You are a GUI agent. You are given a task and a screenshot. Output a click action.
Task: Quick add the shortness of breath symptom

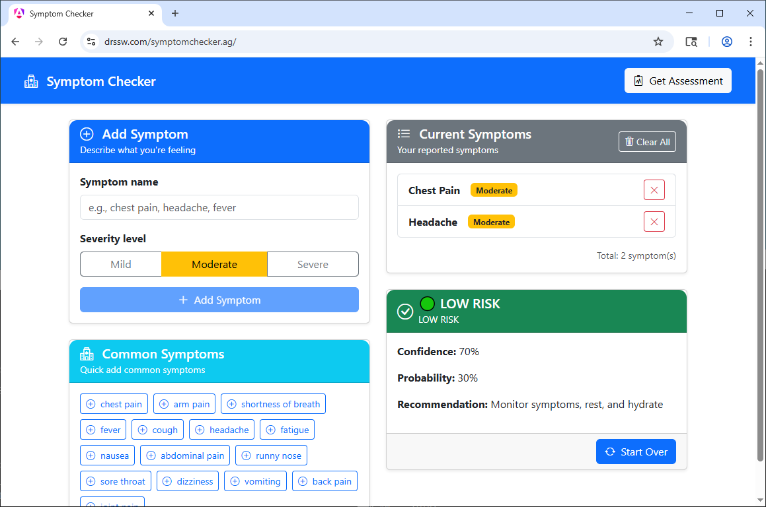273,404
